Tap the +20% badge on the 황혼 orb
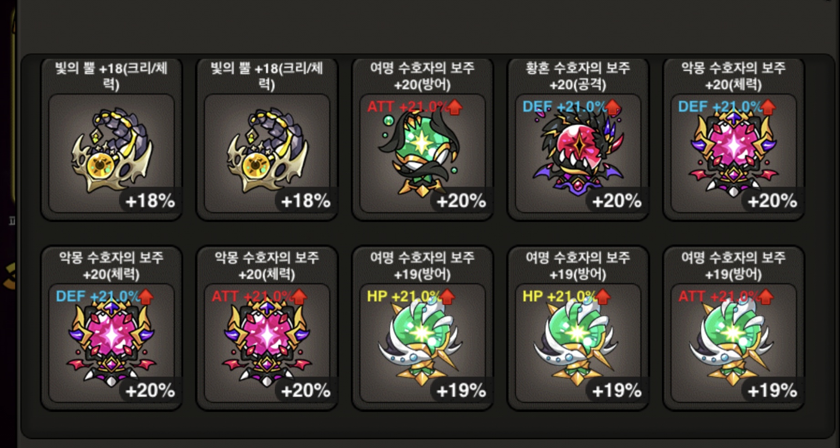840x448 pixels. click(616, 200)
